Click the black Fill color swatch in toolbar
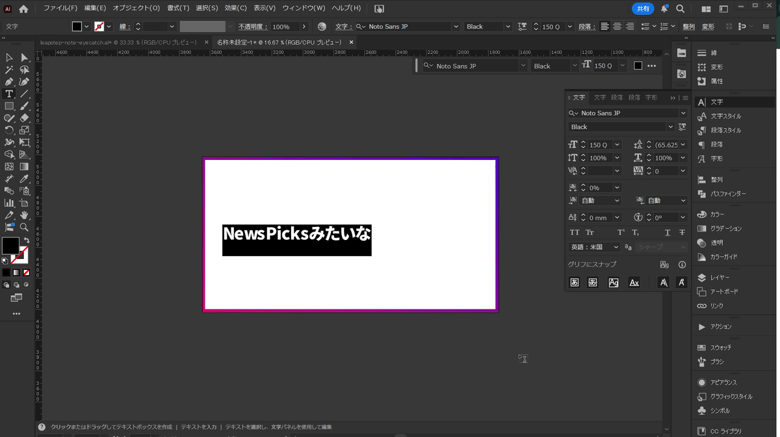 click(10, 246)
